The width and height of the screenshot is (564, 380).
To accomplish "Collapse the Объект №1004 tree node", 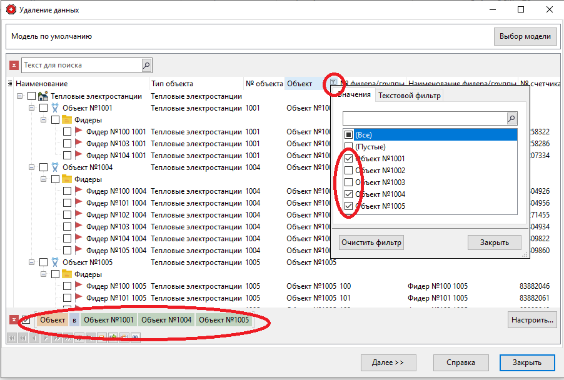I will [31, 167].
